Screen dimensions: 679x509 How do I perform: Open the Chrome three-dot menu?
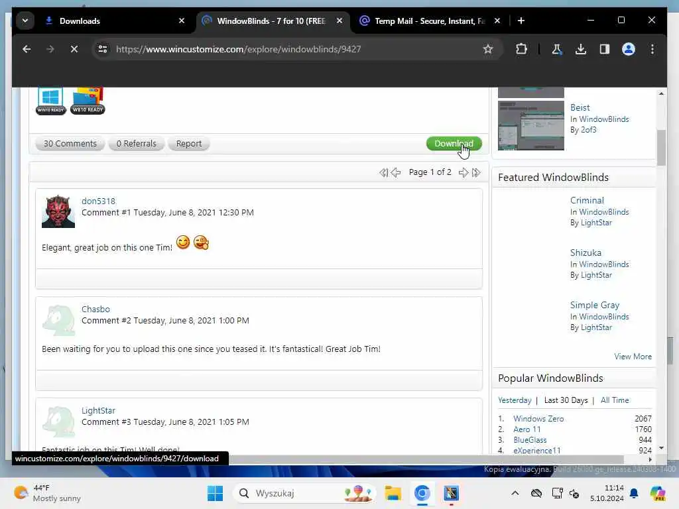[652, 49]
